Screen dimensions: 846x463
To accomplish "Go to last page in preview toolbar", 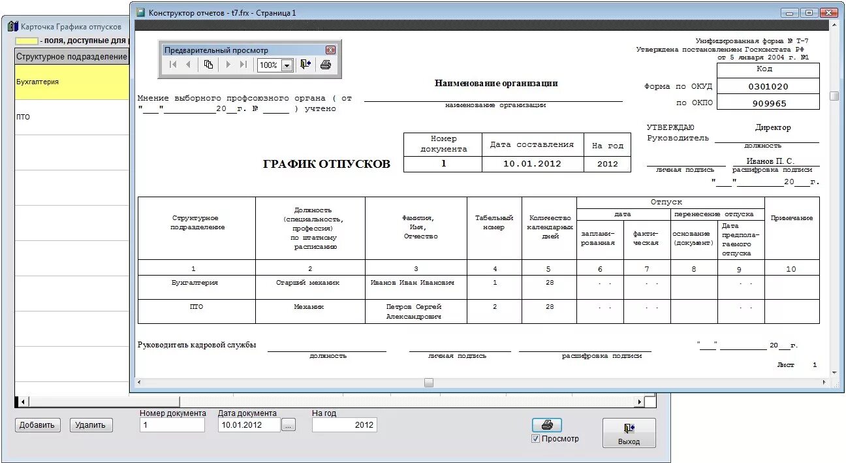I will [x=243, y=65].
